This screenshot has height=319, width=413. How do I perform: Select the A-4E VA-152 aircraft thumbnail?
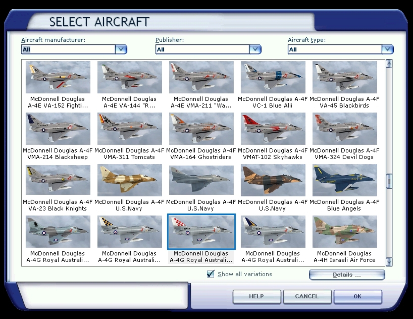point(58,77)
